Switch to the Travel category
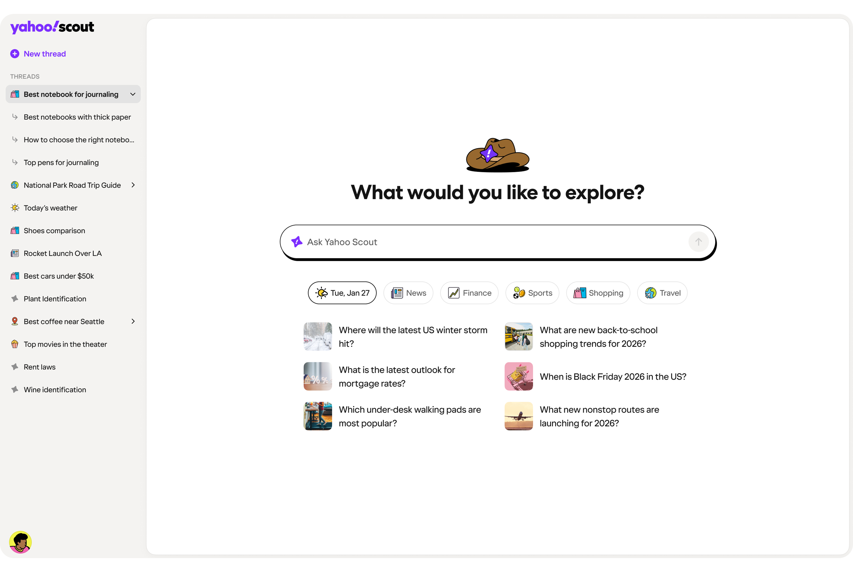The image size is (853, 572). pyautogui.click(x=662, y=293)
